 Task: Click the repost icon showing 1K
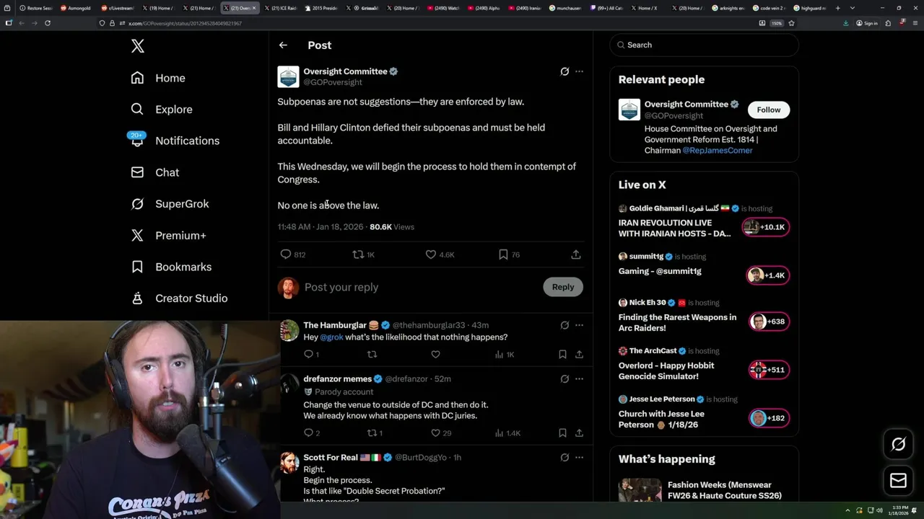click(x=363, y=254)
